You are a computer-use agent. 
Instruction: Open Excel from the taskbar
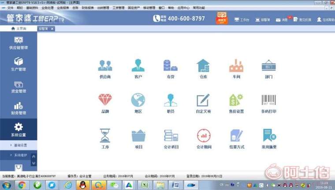[x=145, y=185]
